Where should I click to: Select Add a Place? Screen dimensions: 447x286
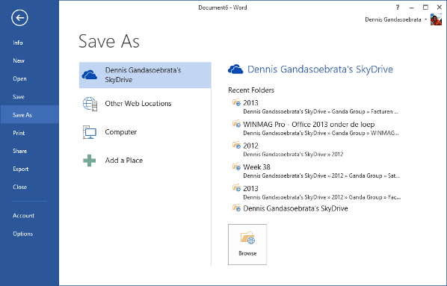[x=145, y=161]
